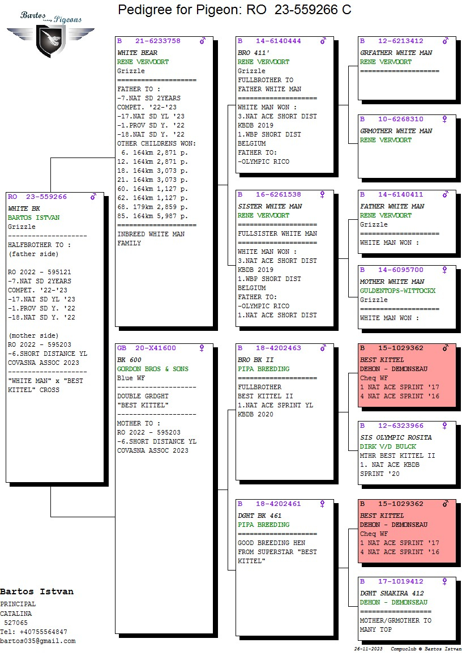The image size is (462, 664).
Task: Click PIPA BREEDING in 18-4202463 card
Action: coord(264,369)
